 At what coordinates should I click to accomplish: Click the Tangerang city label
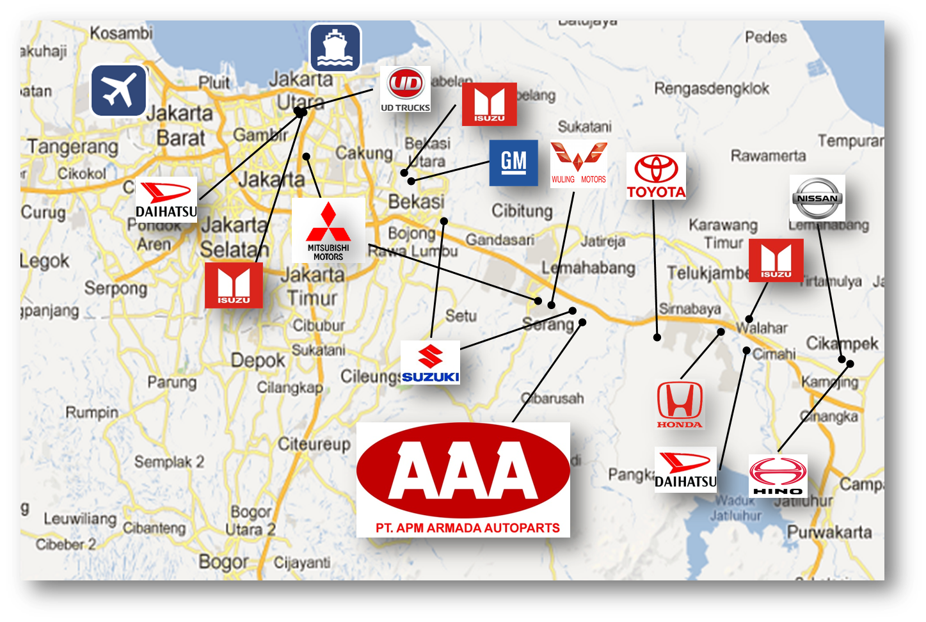pos(73,147)
